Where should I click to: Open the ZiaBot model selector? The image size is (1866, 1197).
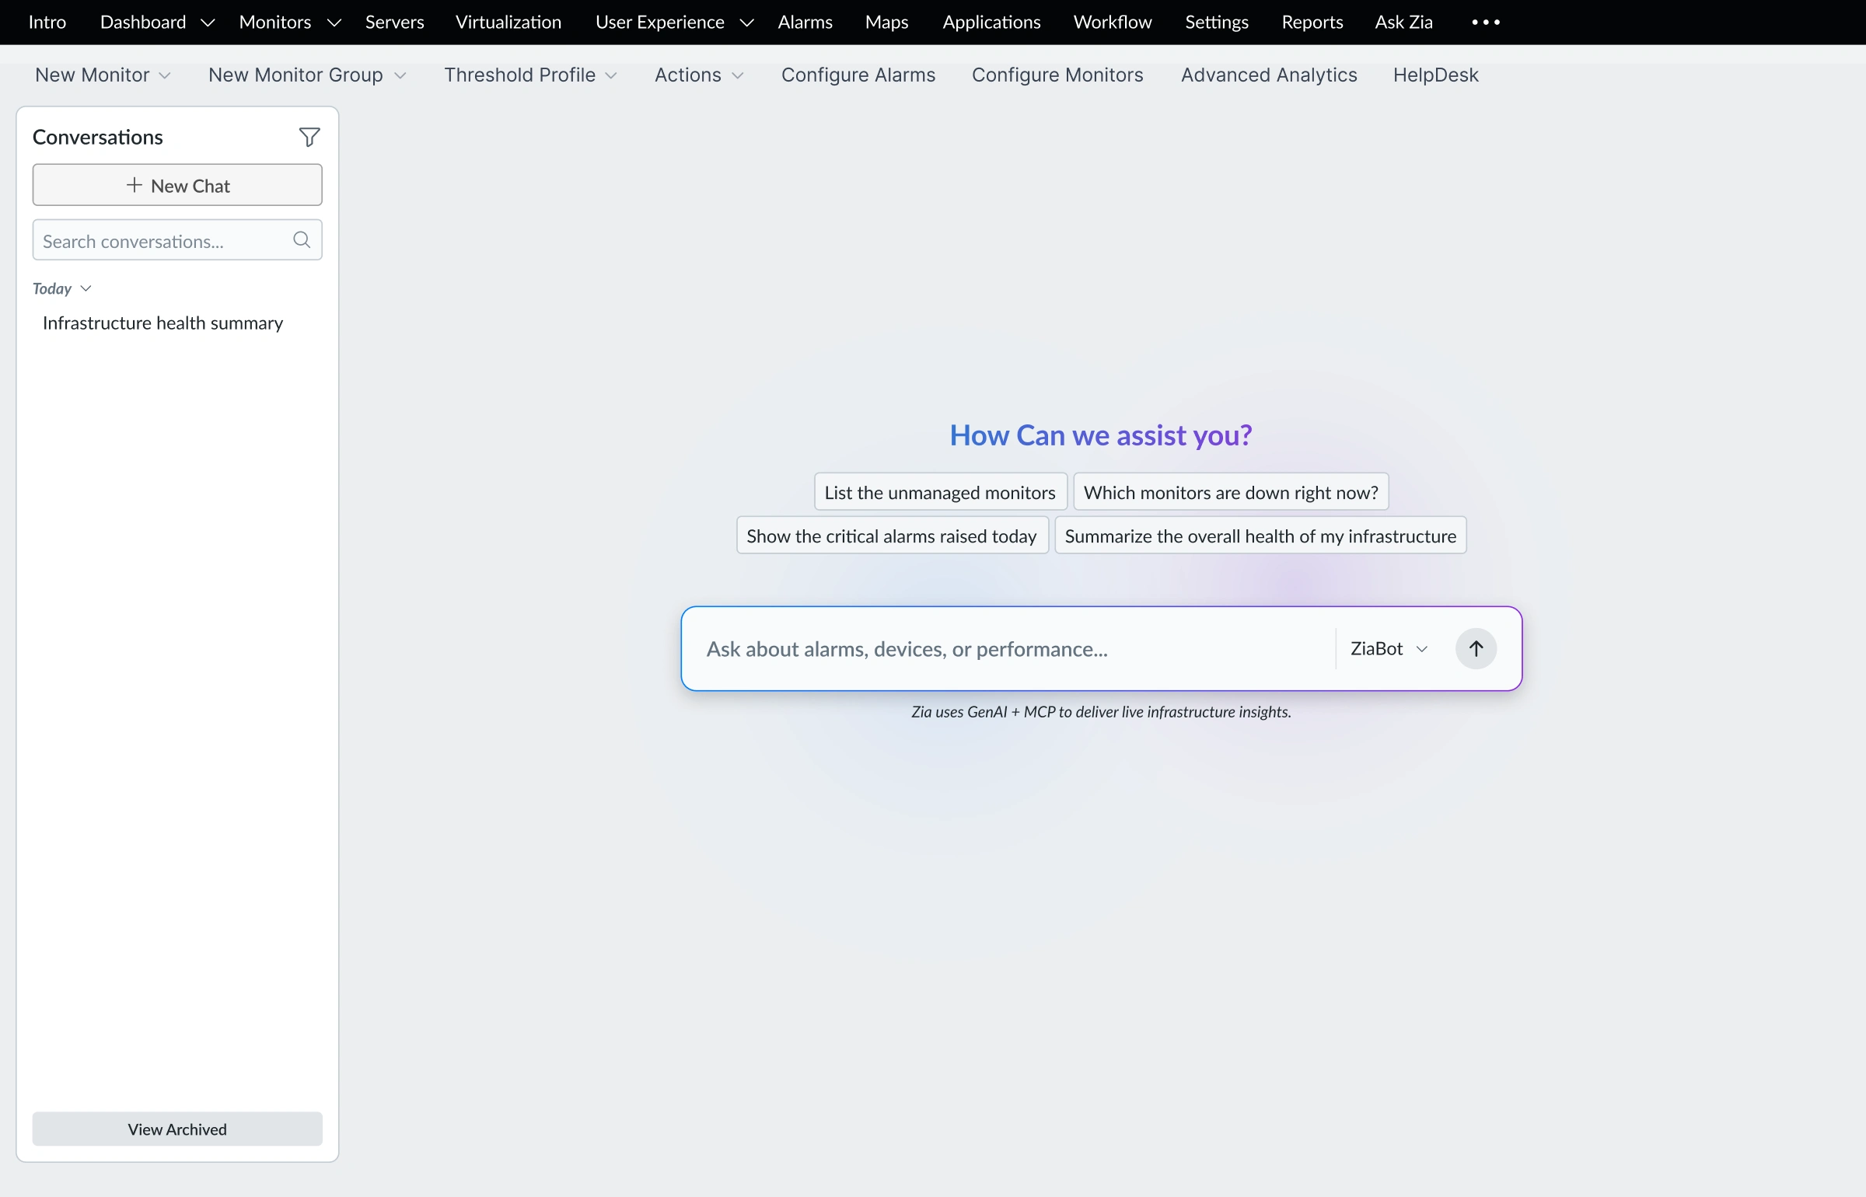tap(1389, 648)
